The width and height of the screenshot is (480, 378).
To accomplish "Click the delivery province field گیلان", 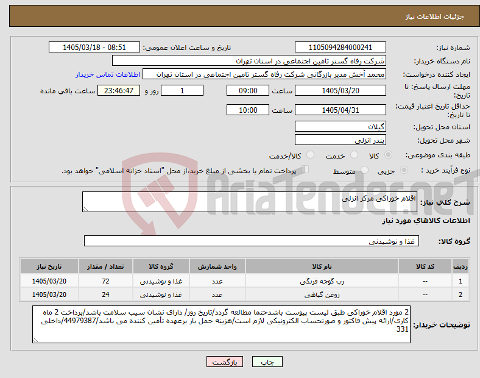I will 340,126.
